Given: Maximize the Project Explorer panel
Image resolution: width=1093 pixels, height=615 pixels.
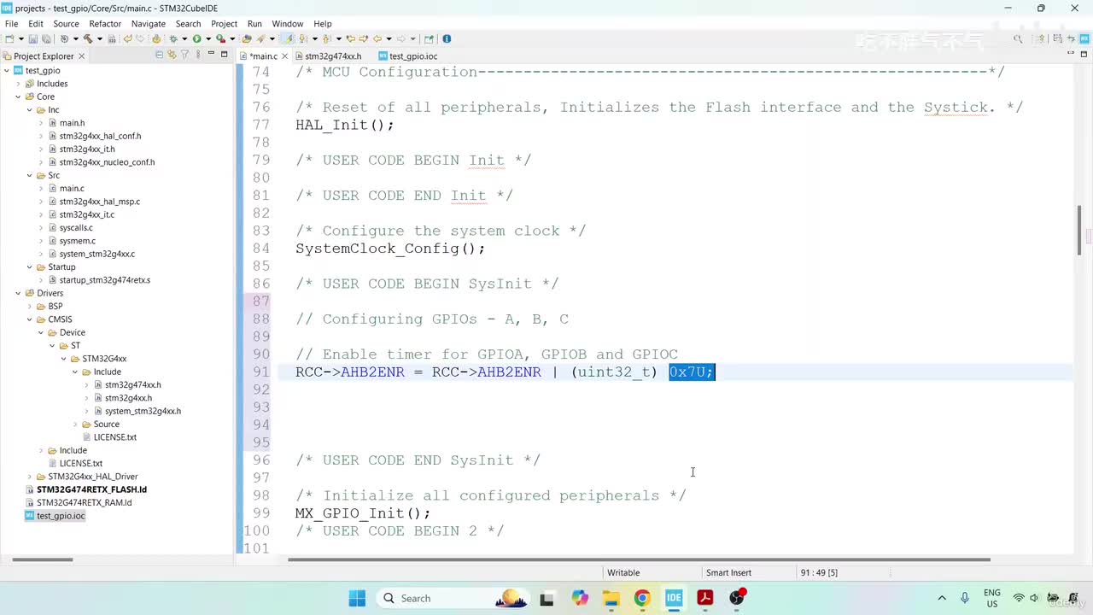Looking at the screenshot, I should click(225, 55).
